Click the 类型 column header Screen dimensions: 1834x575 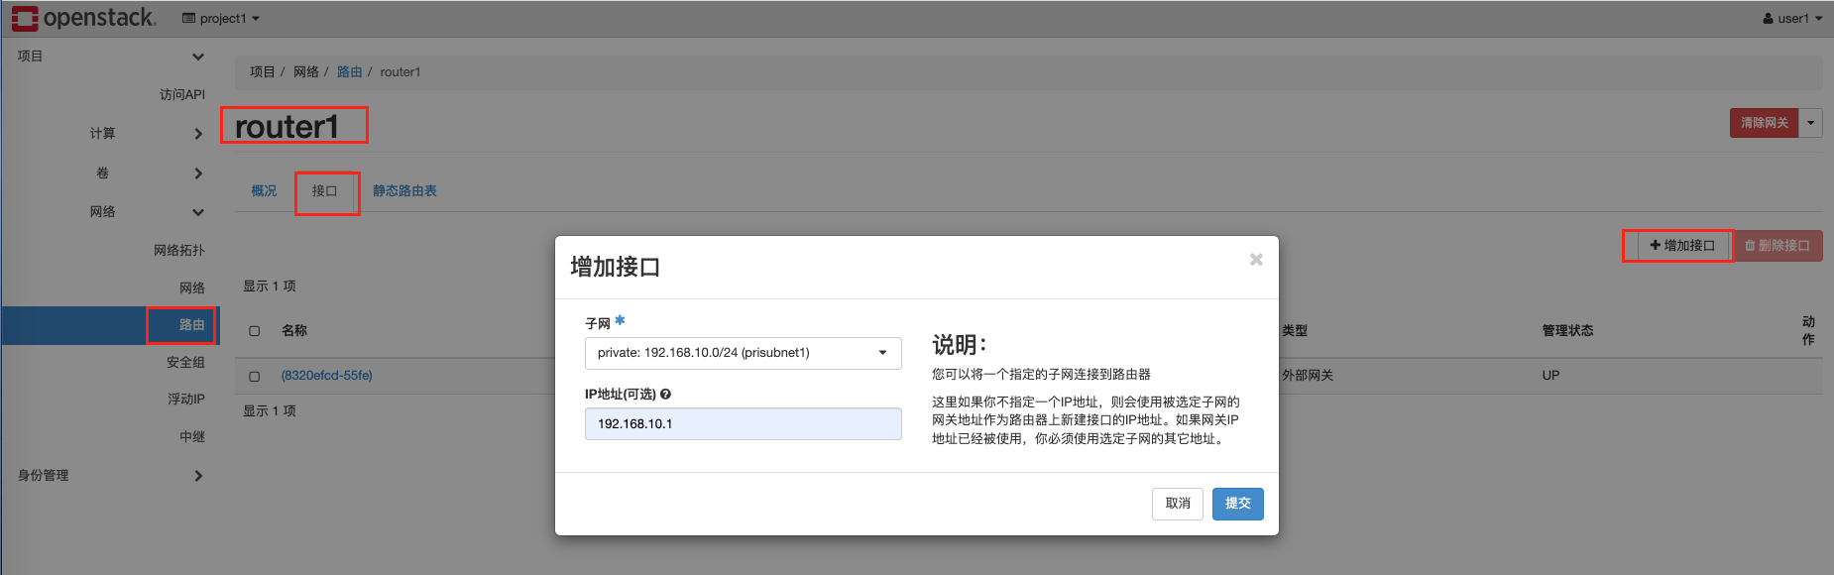1295,331
